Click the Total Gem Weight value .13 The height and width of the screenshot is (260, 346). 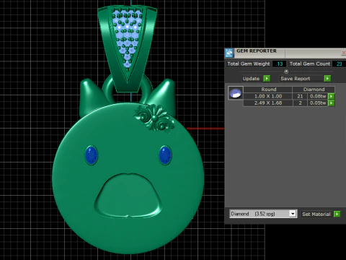tap(280, 64)
